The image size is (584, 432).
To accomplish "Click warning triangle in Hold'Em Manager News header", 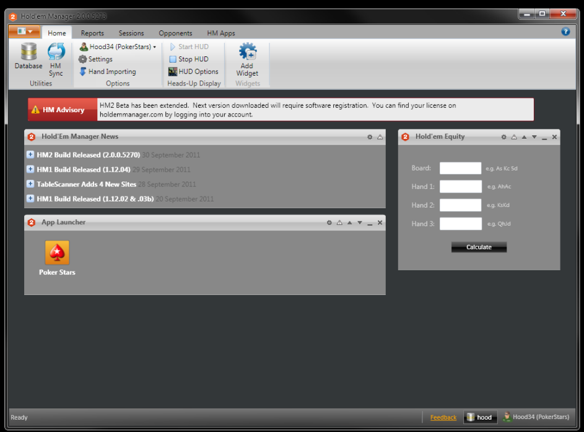I will 380,137.
